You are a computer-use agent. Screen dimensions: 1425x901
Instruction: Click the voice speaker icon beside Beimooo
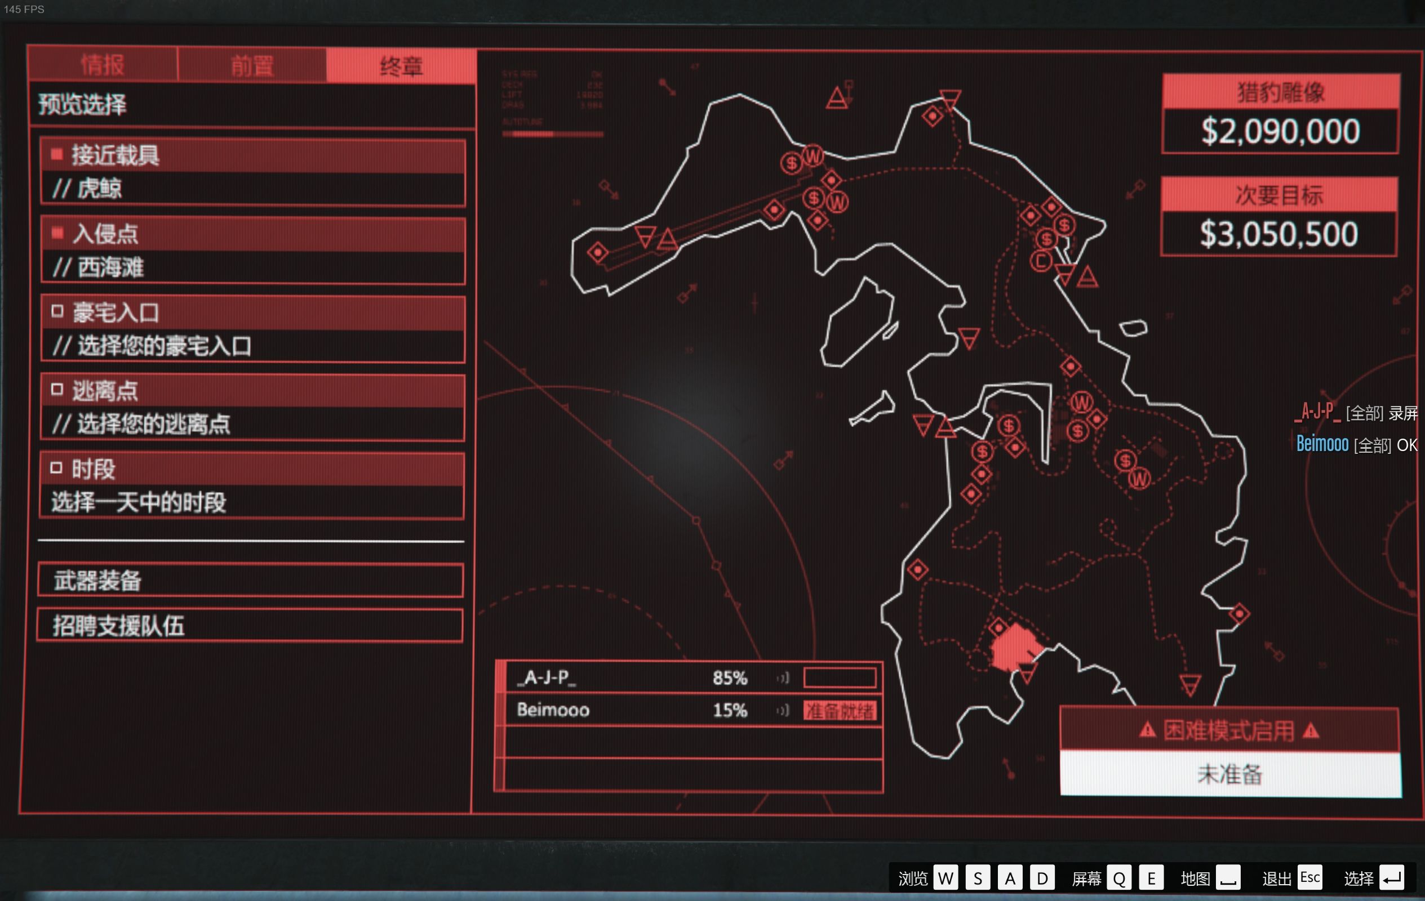click(783, 710)
